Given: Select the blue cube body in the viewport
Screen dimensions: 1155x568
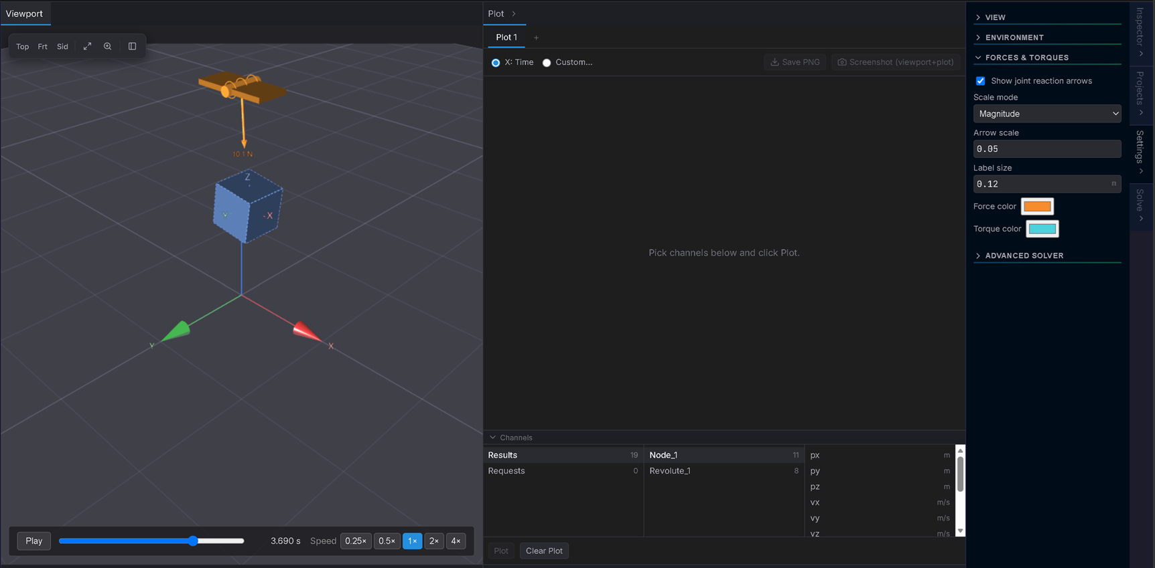Looking at the screenshot, I should click(x=248, y=206).
